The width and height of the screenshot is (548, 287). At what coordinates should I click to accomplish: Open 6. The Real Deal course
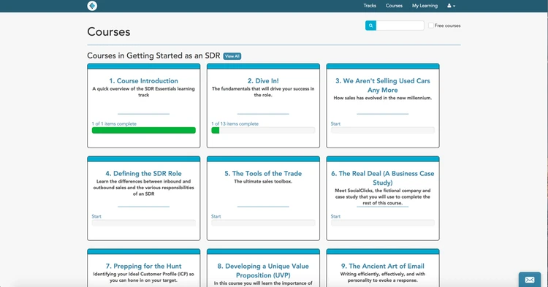click(x=383, y=178)
